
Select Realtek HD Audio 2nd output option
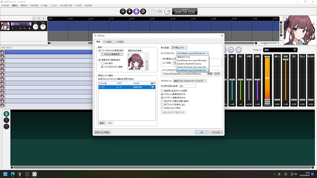[x=192, y=67]
